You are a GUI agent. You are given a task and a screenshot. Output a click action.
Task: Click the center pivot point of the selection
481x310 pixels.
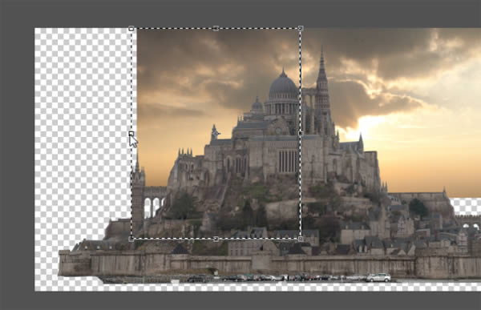(x=216, y=134)
